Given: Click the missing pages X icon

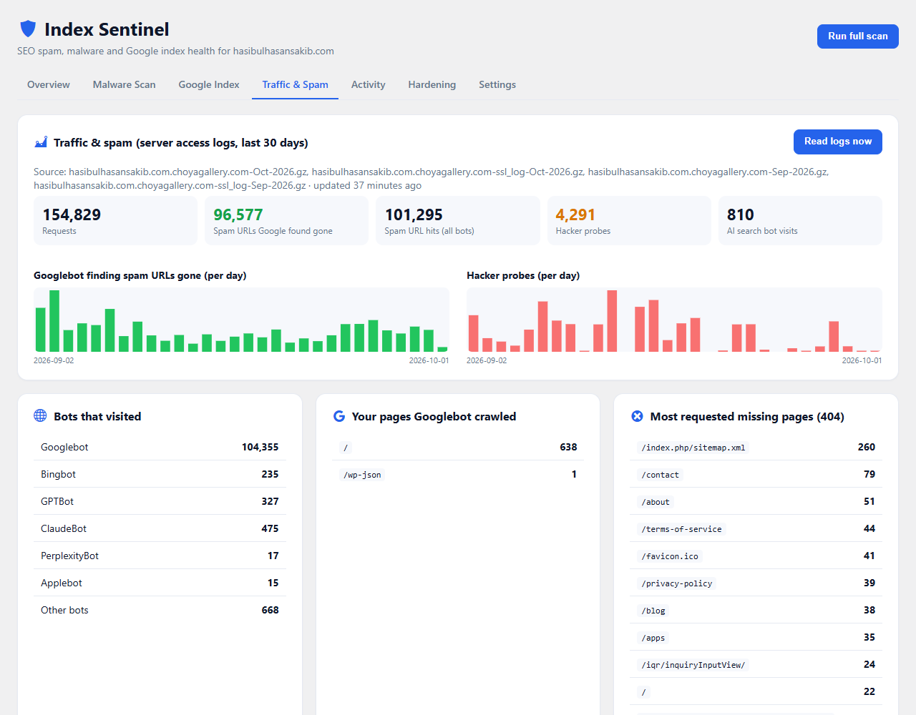Looking at the screenshot, I should pos(637,416).
